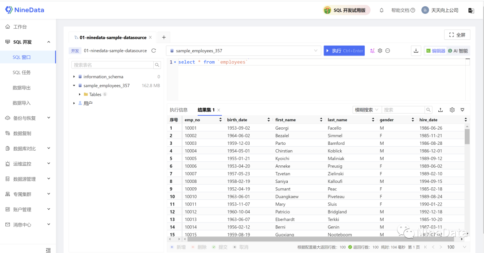Click the 执行 run button

(344, 51)
